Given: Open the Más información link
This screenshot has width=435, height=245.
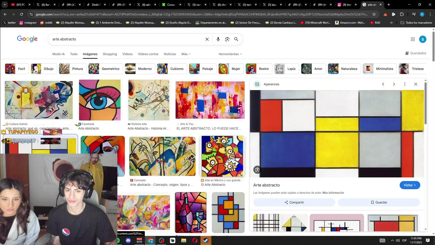Looking at the screenshot, I should pyautogui.click(x=333, y=193).
